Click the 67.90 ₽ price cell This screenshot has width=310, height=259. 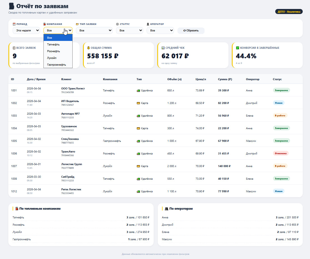tap(200, 141)
